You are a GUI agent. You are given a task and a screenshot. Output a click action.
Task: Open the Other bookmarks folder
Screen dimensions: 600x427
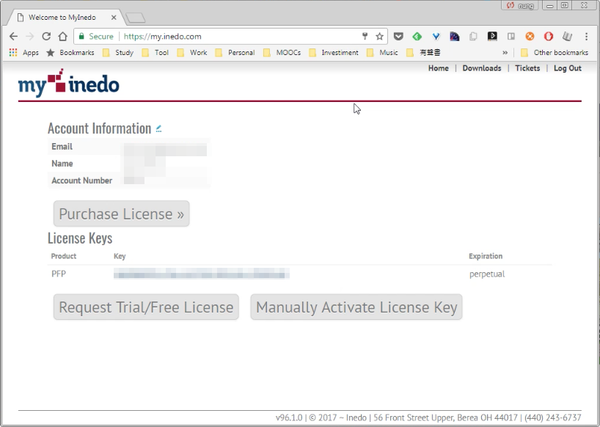coord(555,52)
